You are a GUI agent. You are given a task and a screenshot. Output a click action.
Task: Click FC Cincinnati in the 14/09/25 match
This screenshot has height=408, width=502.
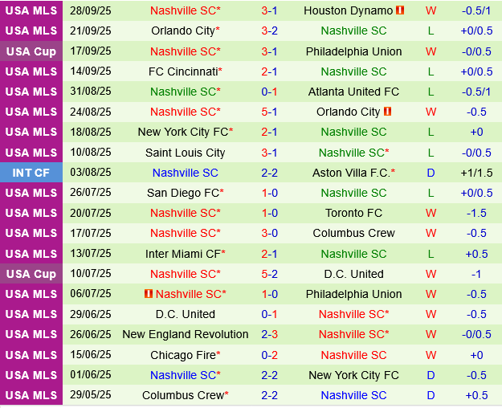tap(182, 71)
